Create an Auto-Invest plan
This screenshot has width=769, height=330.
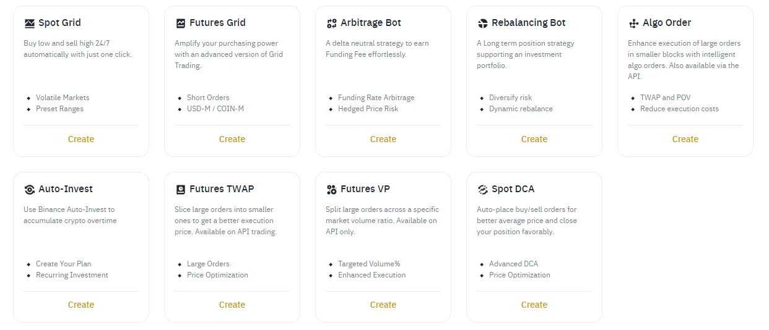tap(81, 305)
